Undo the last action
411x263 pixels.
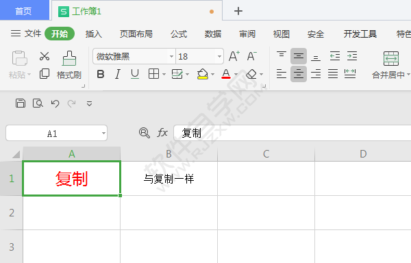click(x=55, y=103)
